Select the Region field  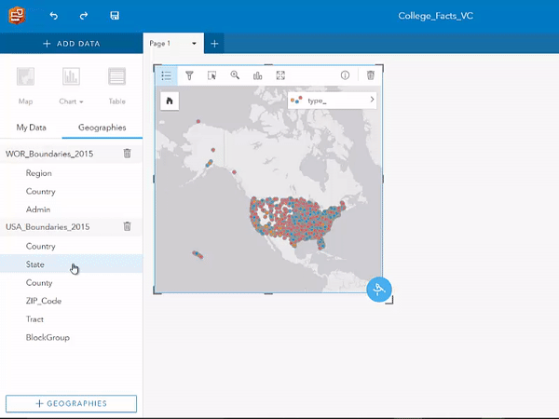point(39,173)
